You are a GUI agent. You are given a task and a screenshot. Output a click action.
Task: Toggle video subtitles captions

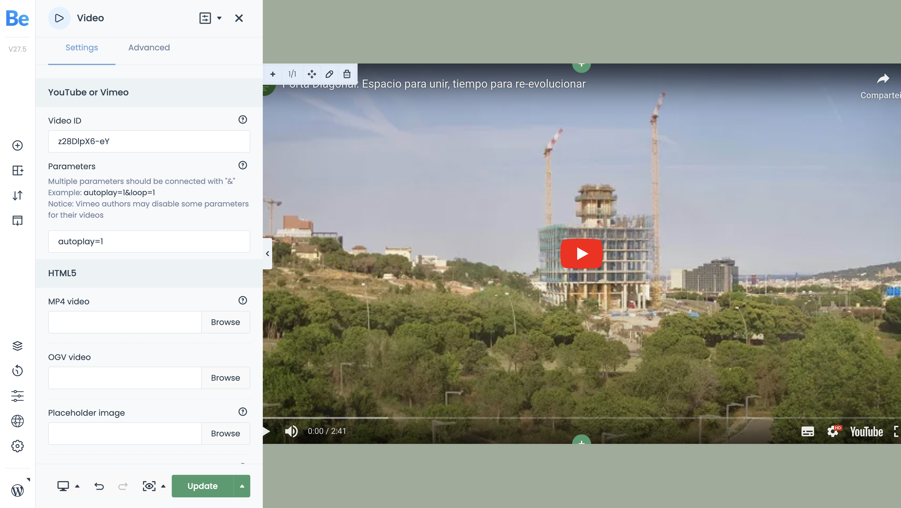(807, 431)
